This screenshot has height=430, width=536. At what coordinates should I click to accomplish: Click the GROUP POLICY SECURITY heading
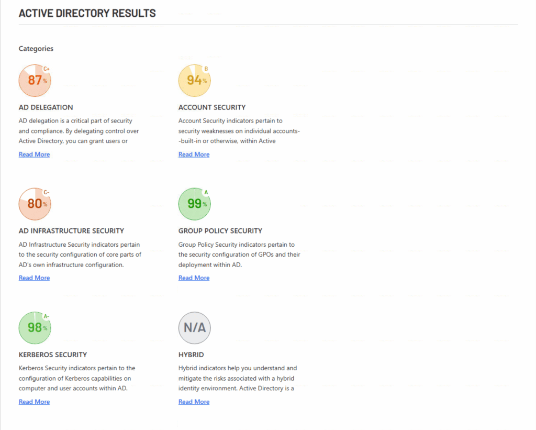pos(220,231)
